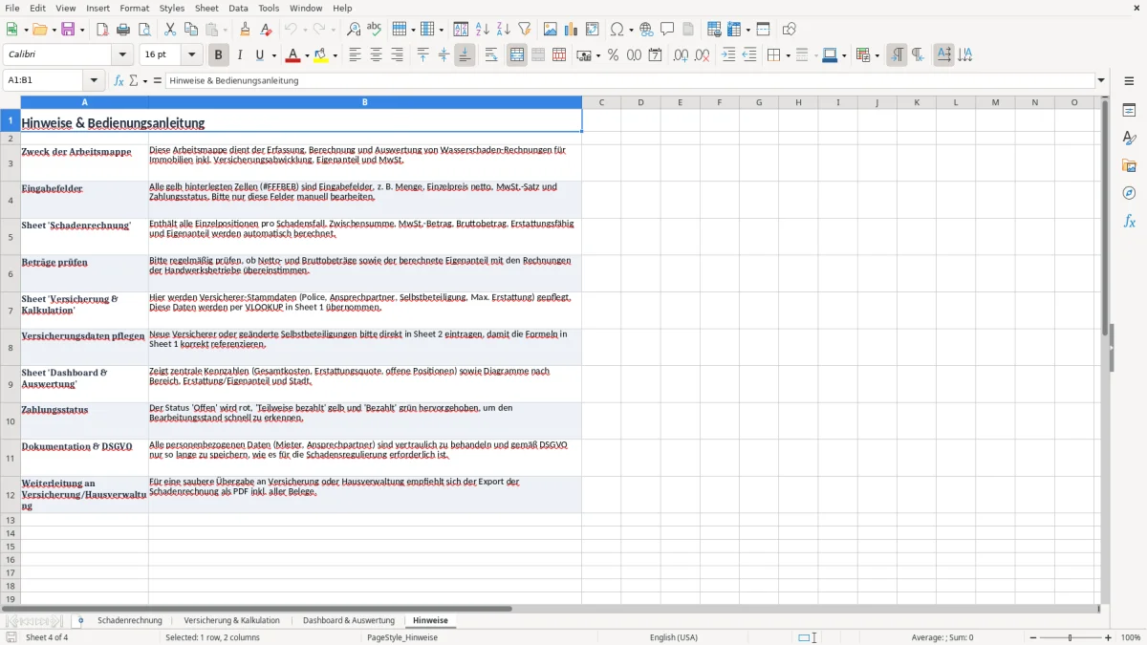Open the Save button dropdown arrow
1147x645 pixels.
tap(82, 30)
